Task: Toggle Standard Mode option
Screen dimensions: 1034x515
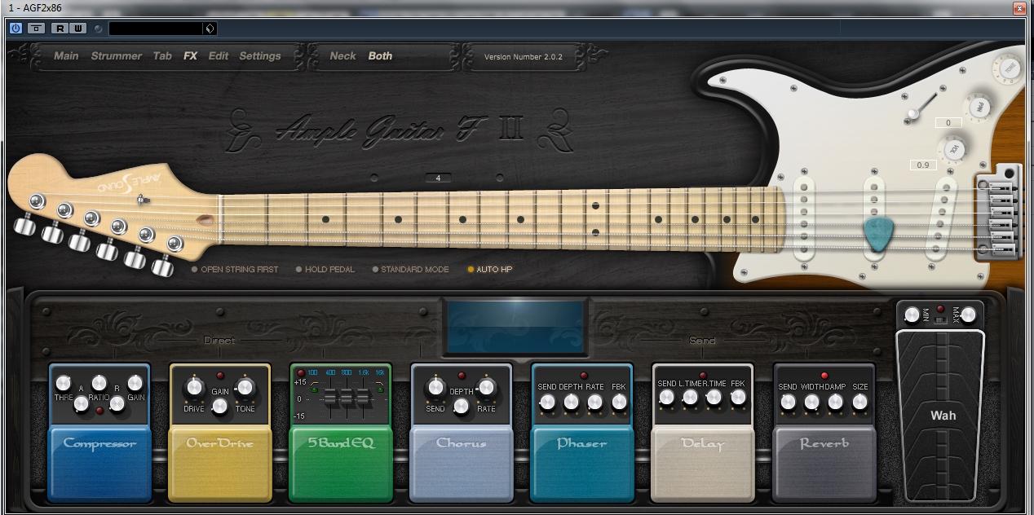Action: (x=410, y=269)
